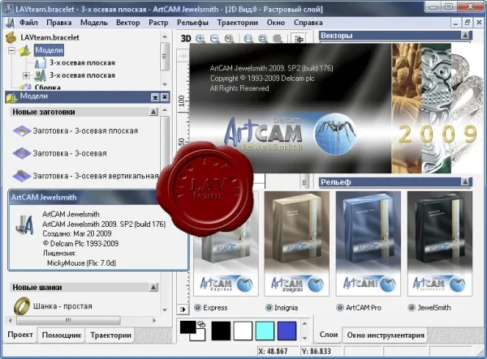This screenshot has width=487, height=359.
Task: Pick the blue swatch in the colour palette
Action: point(287,331)
